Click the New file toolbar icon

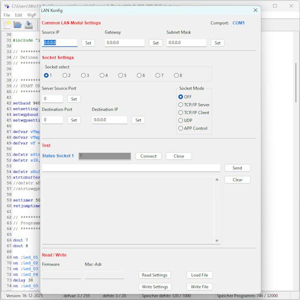tap(7, 24)
